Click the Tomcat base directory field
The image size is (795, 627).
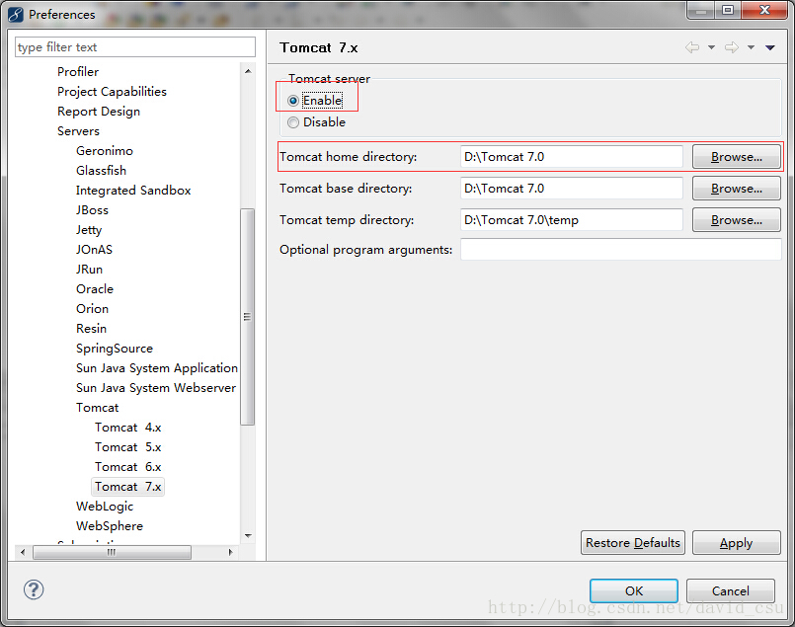(x=572, y=188)
